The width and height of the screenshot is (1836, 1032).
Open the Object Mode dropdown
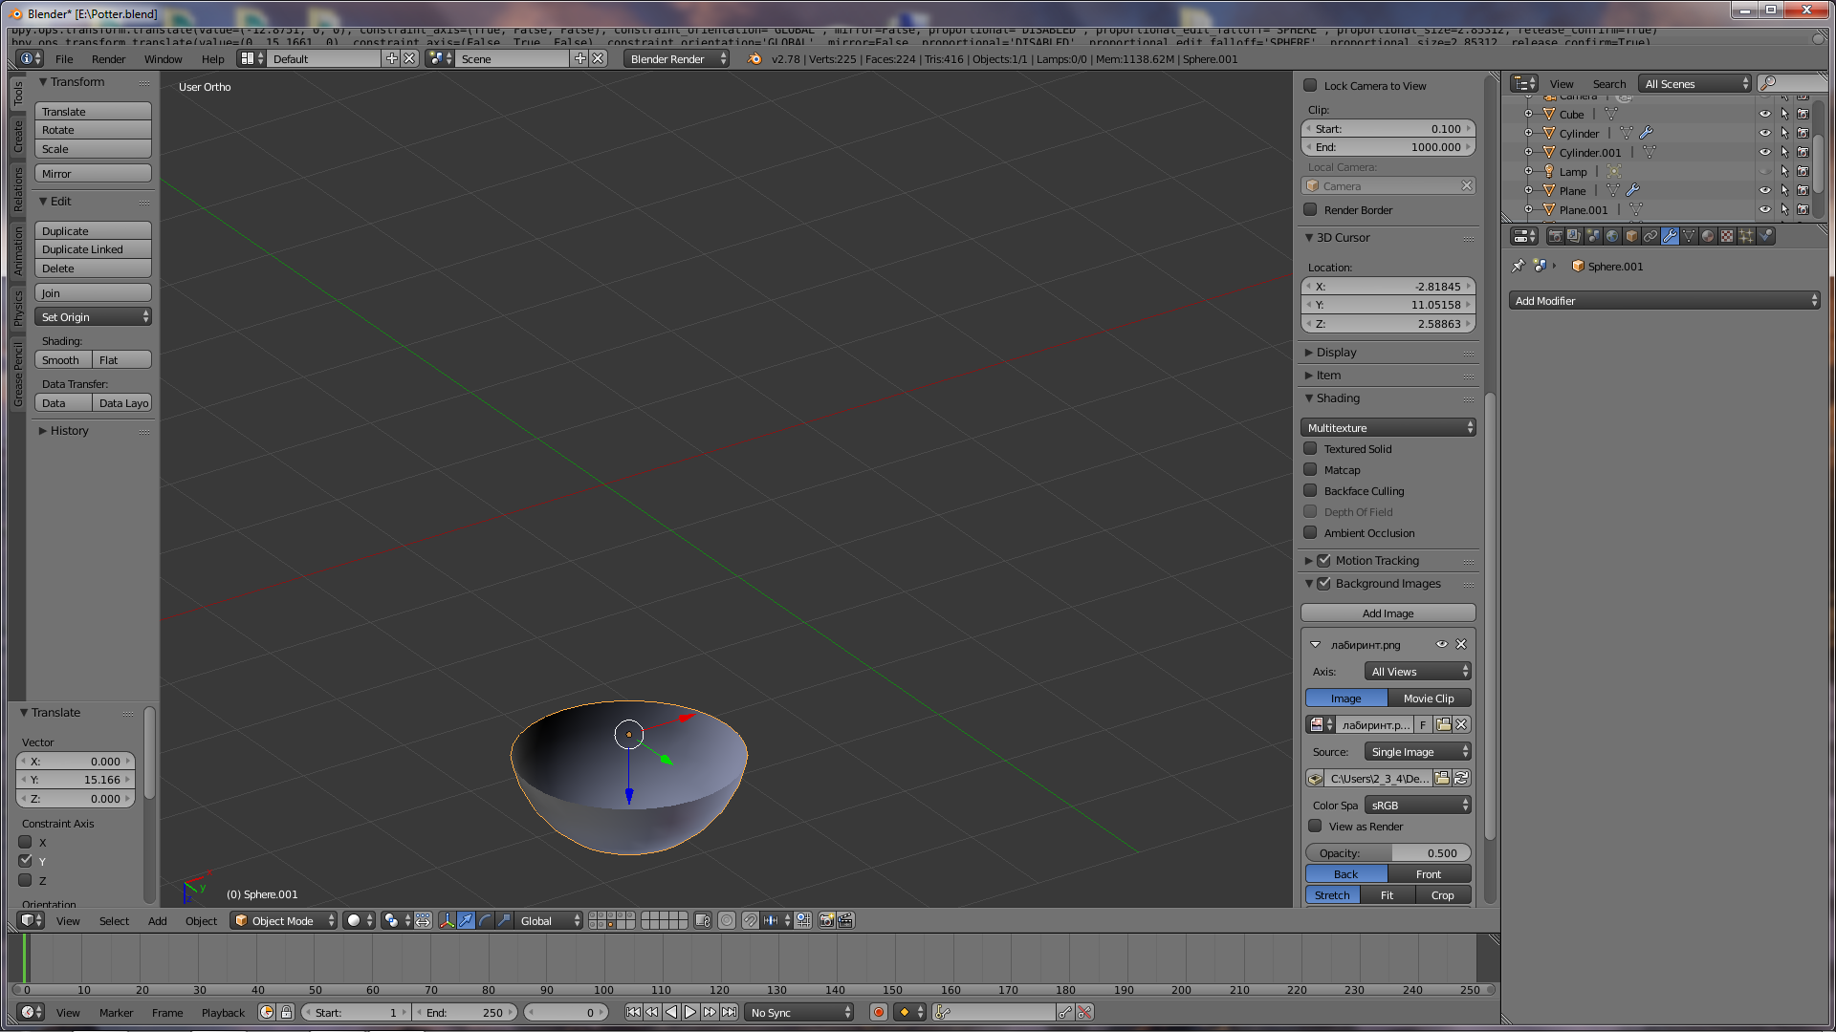click(284, 920)
